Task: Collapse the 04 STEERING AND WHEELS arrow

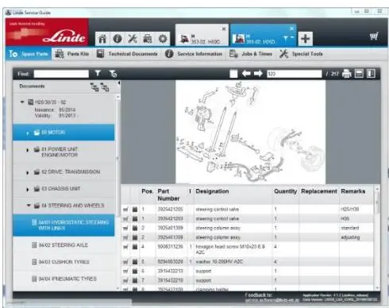Action: pos(29,206)
